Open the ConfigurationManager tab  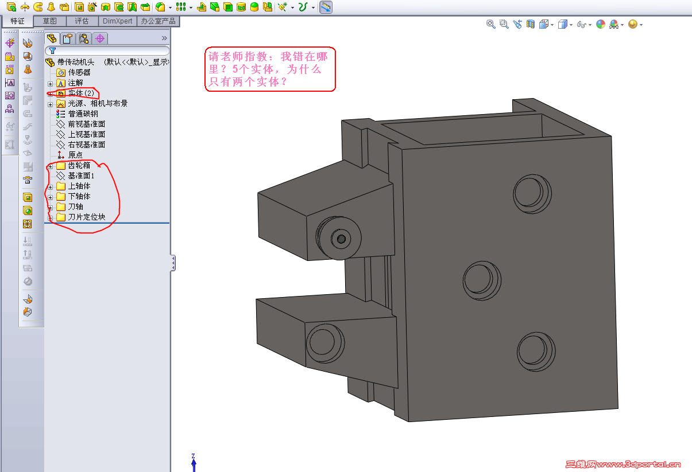point(84,38)
